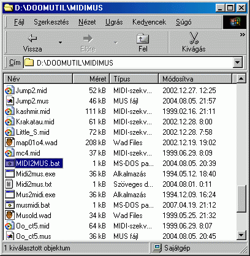Open the Kedvencek menu
The image size is (250, 256).
coord(149,22)
